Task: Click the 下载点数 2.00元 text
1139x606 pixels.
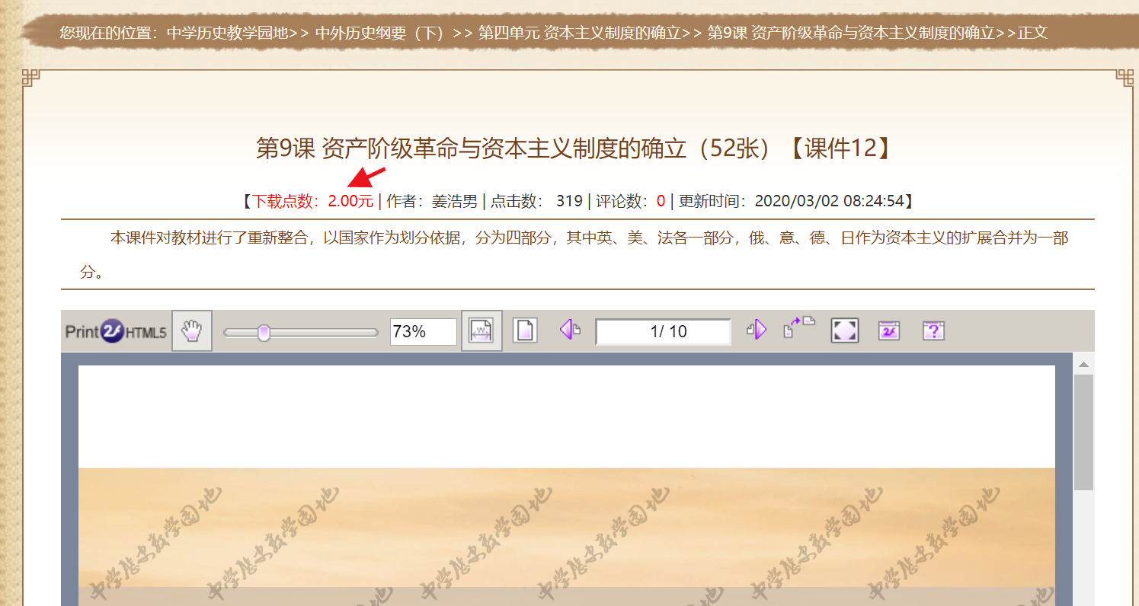Action: [312, 202]
